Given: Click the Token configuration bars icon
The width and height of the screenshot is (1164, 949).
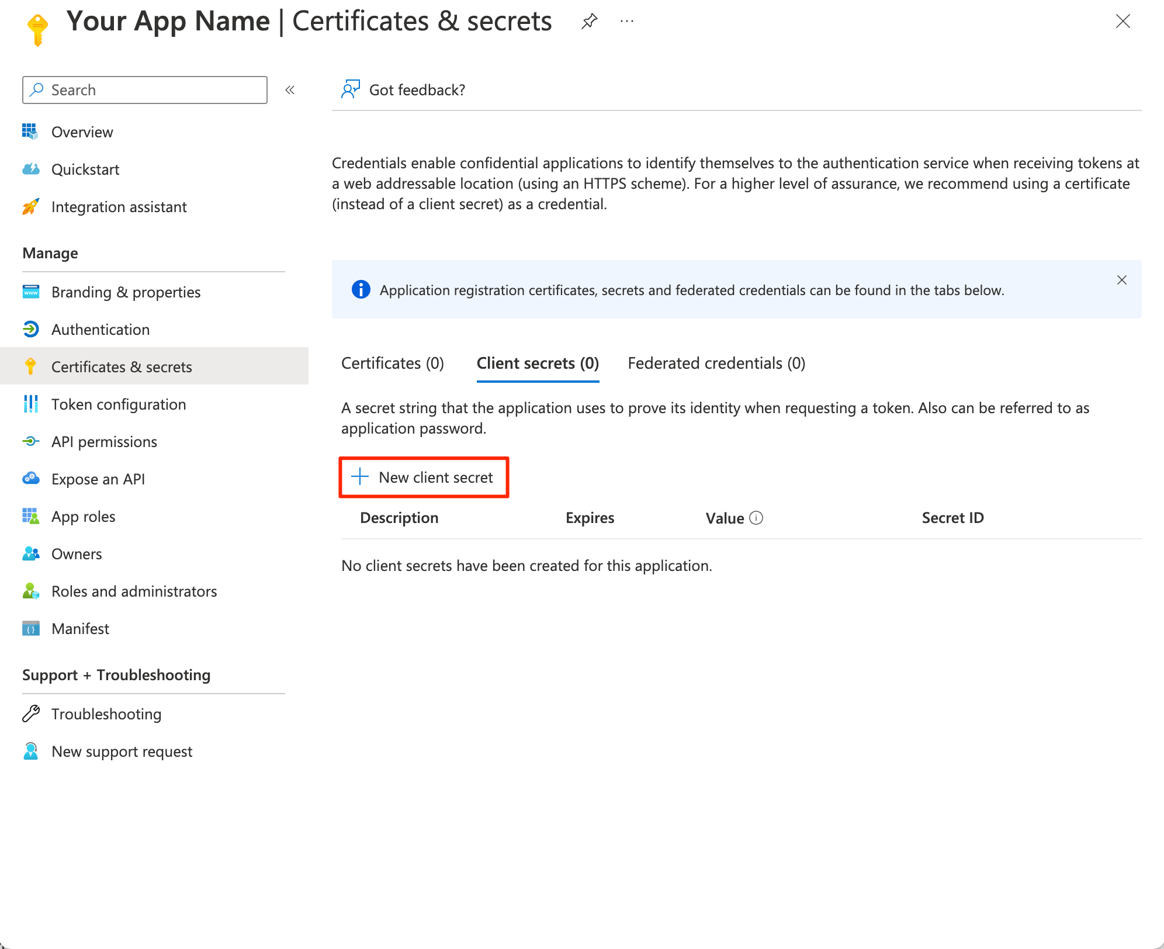Looking at the screenshot, I should point(30,404).
